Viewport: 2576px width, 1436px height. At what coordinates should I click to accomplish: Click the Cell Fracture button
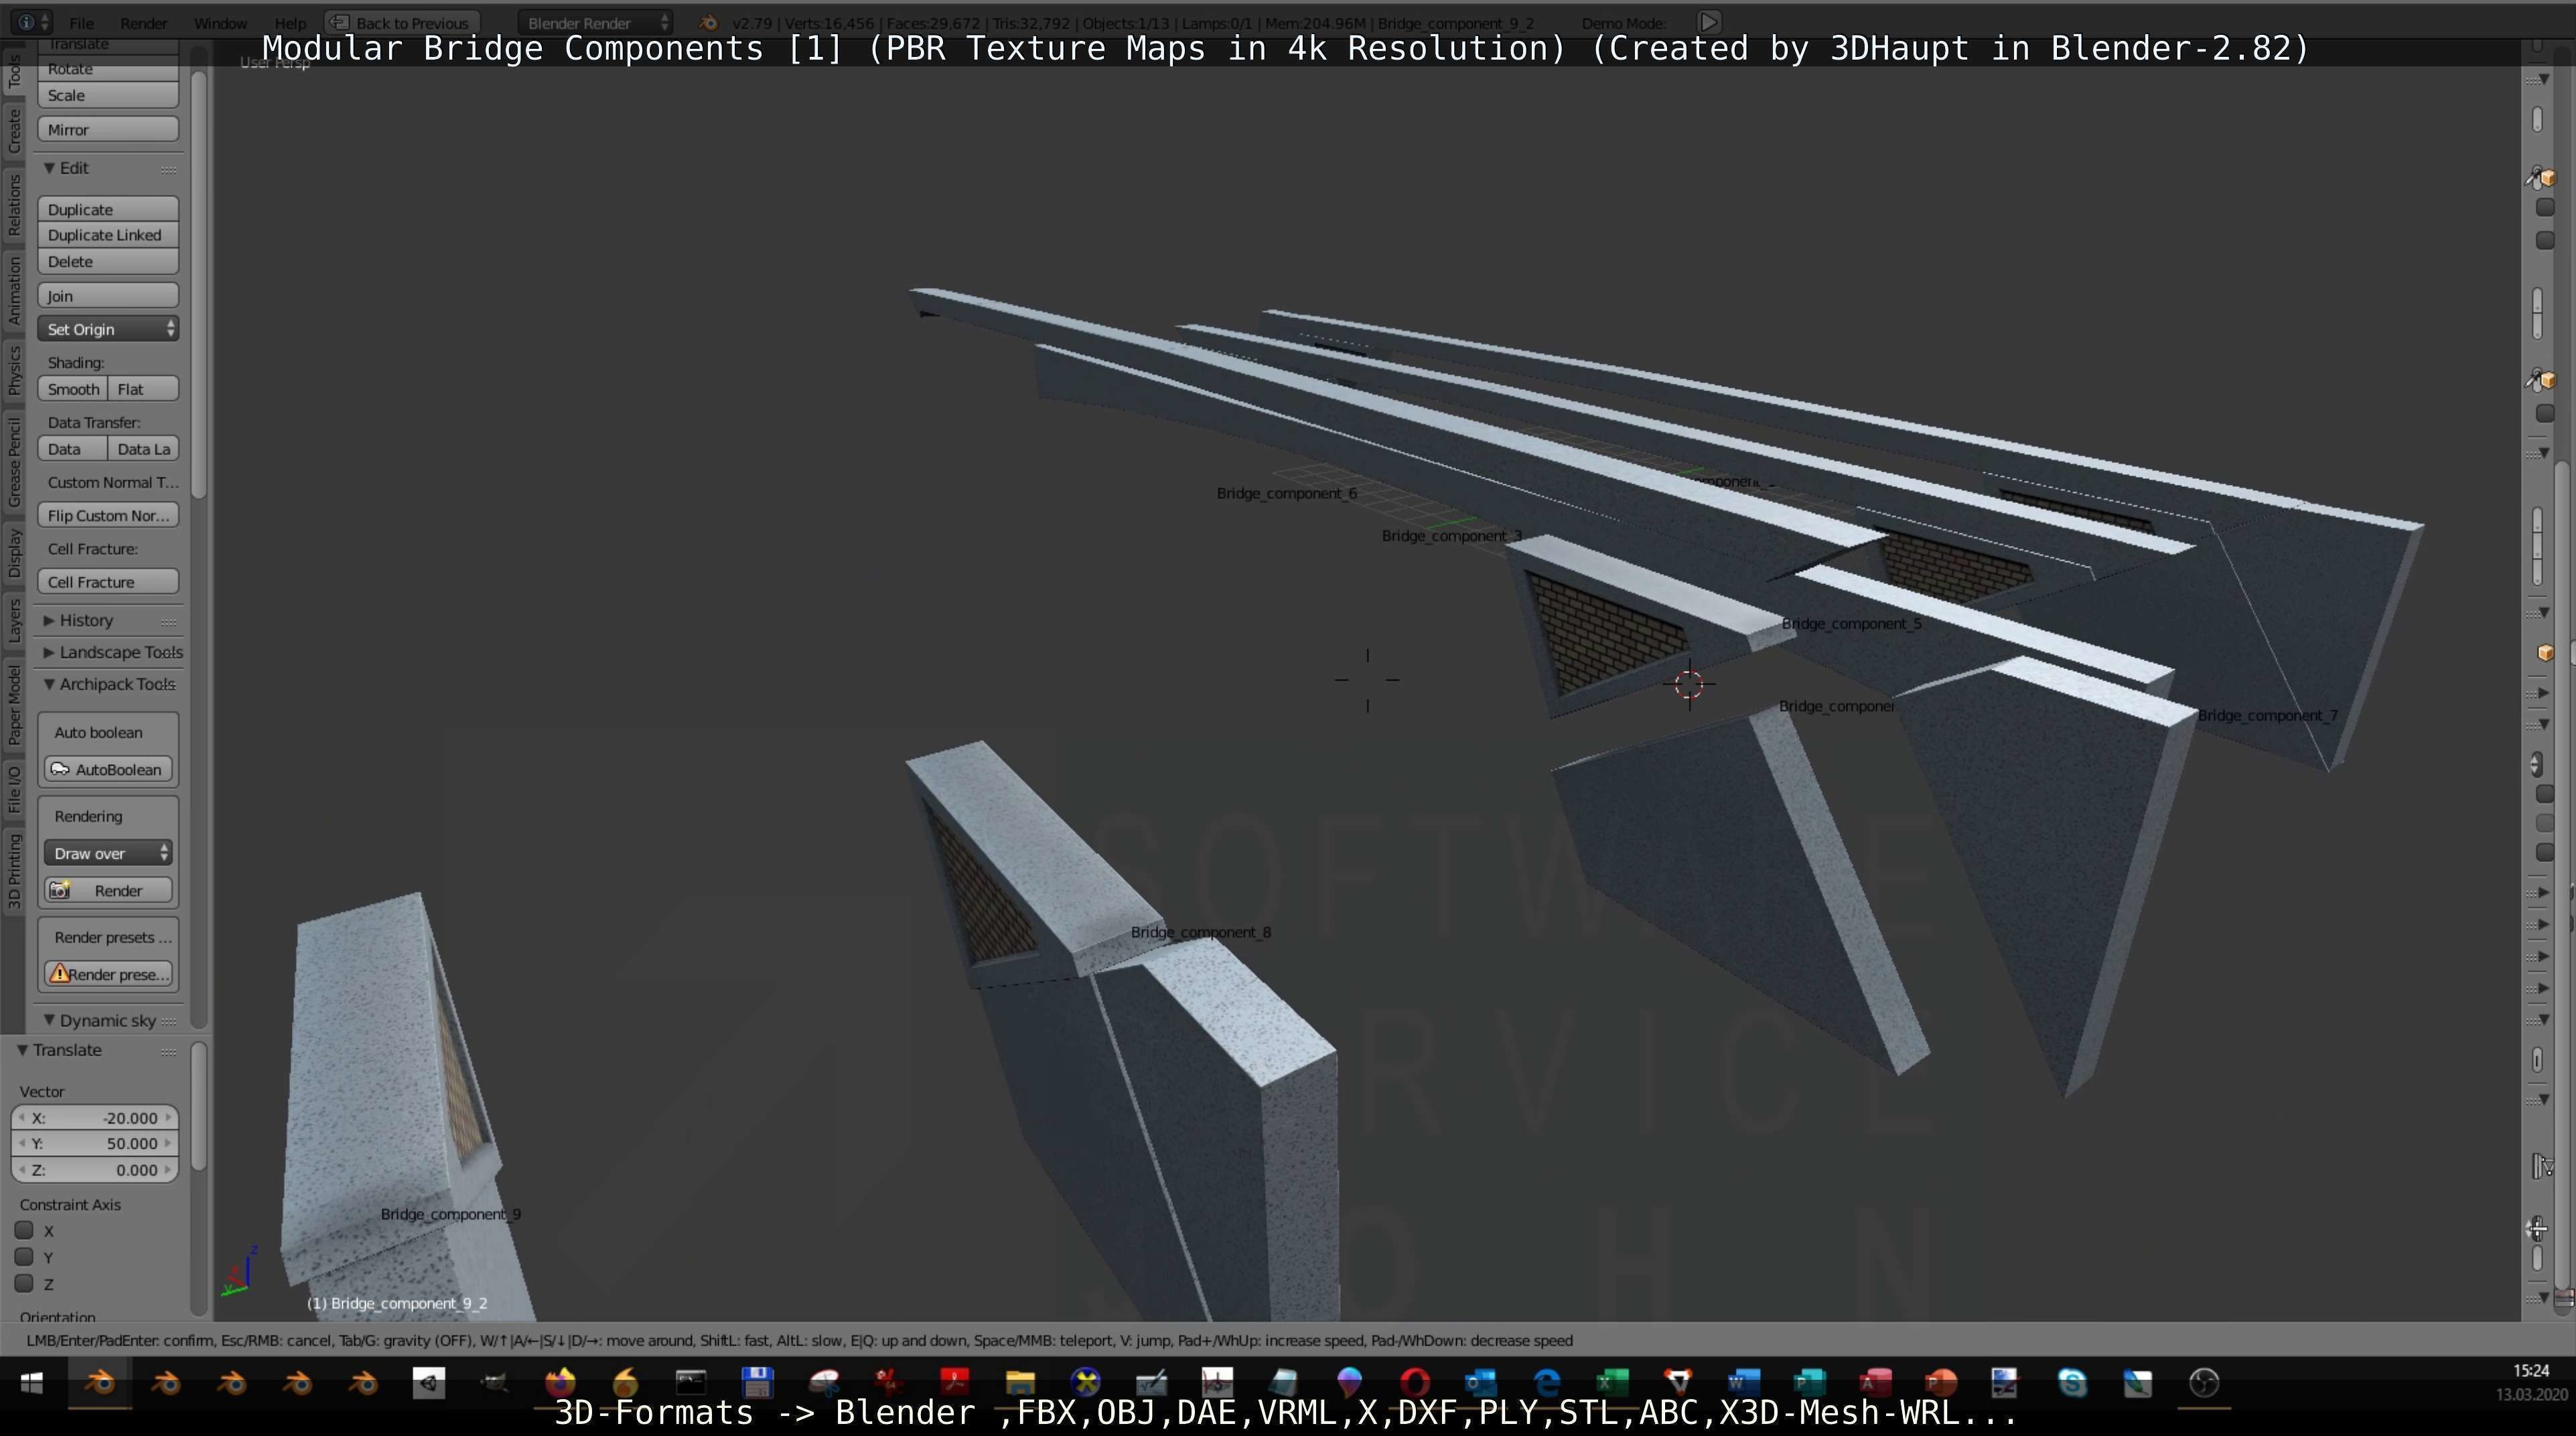click(x=108, y=582)
